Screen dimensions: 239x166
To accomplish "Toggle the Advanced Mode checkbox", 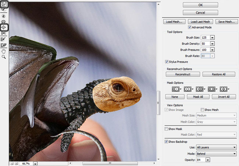I will coord(190,27).
